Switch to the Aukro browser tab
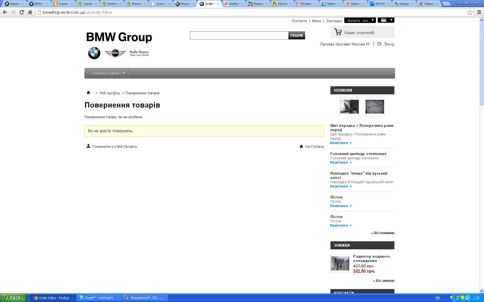Viewport: 484px width, 302px height. (x=355, y=4)
